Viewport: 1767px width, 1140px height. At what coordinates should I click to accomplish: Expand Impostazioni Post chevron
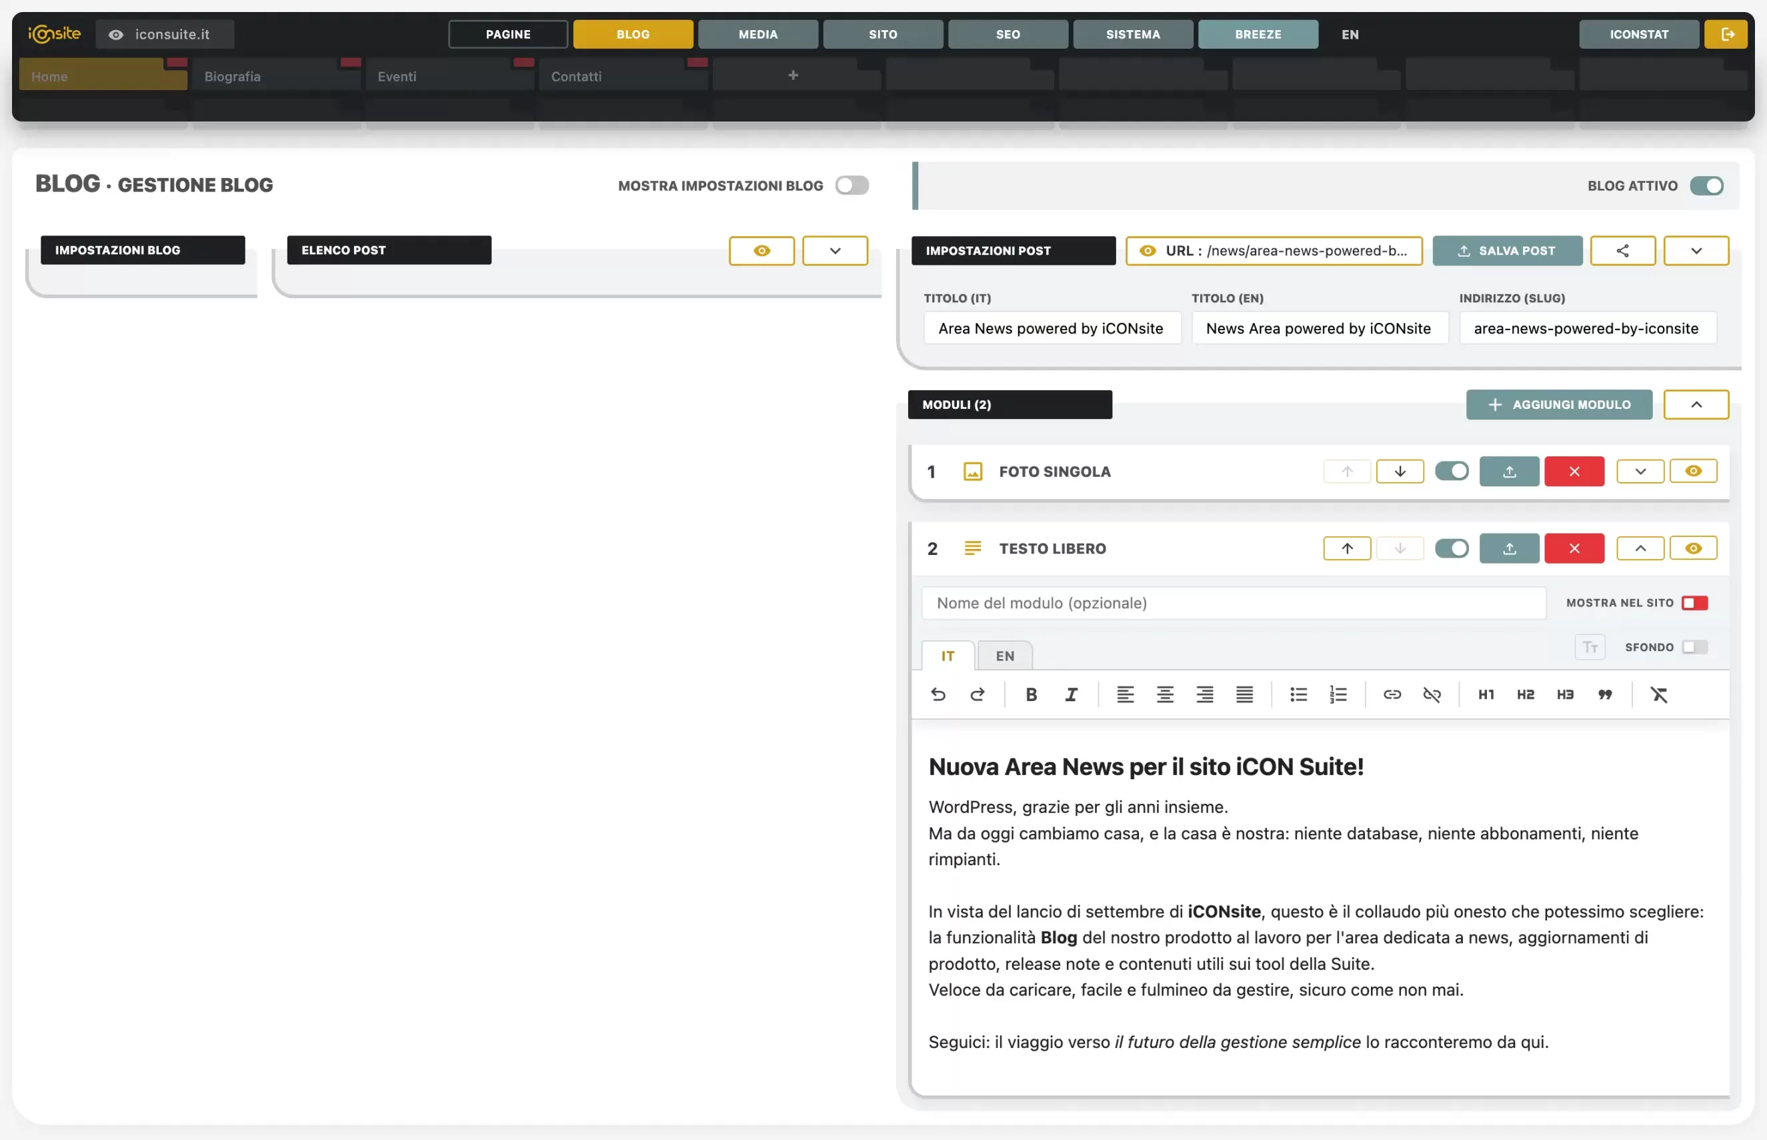click(1696, 250)
